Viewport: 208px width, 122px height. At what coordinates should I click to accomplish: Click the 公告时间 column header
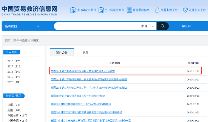193,63
